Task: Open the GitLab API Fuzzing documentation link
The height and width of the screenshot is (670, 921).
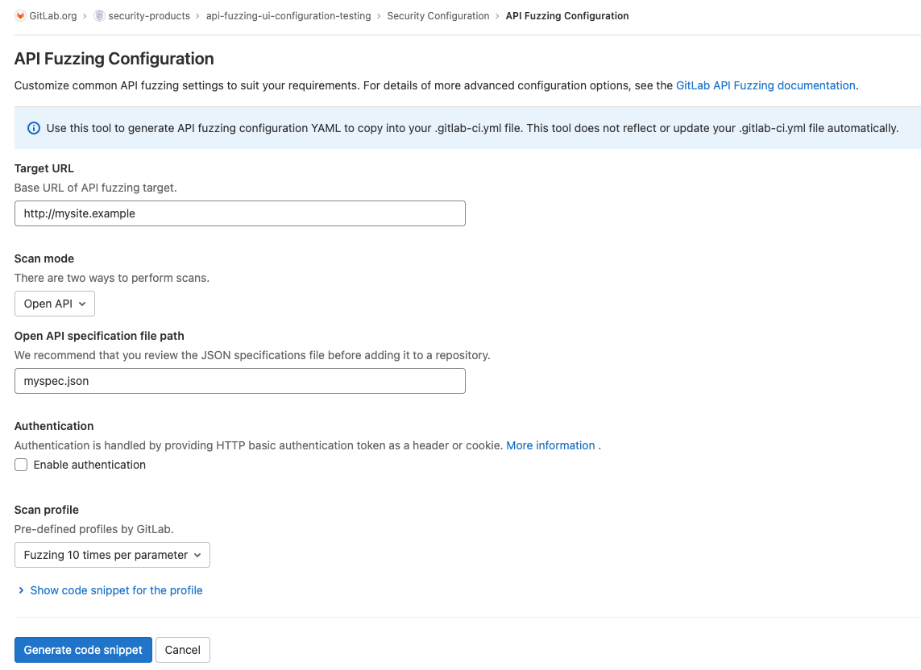Action: [765, 85]
